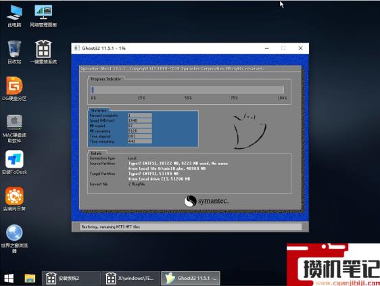
Task: Launch 安装向日葵 desktop icon
Action: pyautogui.click(x=14, y=199)
